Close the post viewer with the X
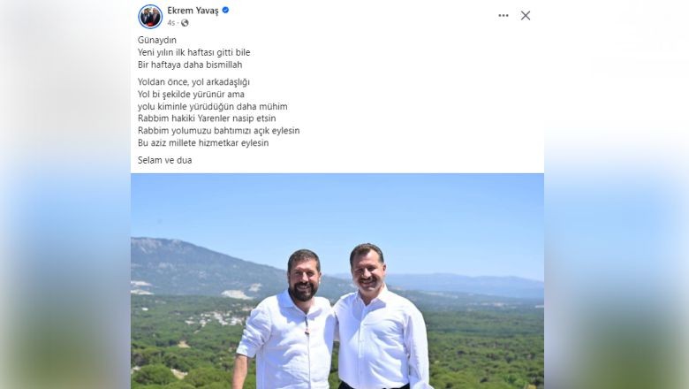This screenshot has width=689, height=389. point(526,15)
